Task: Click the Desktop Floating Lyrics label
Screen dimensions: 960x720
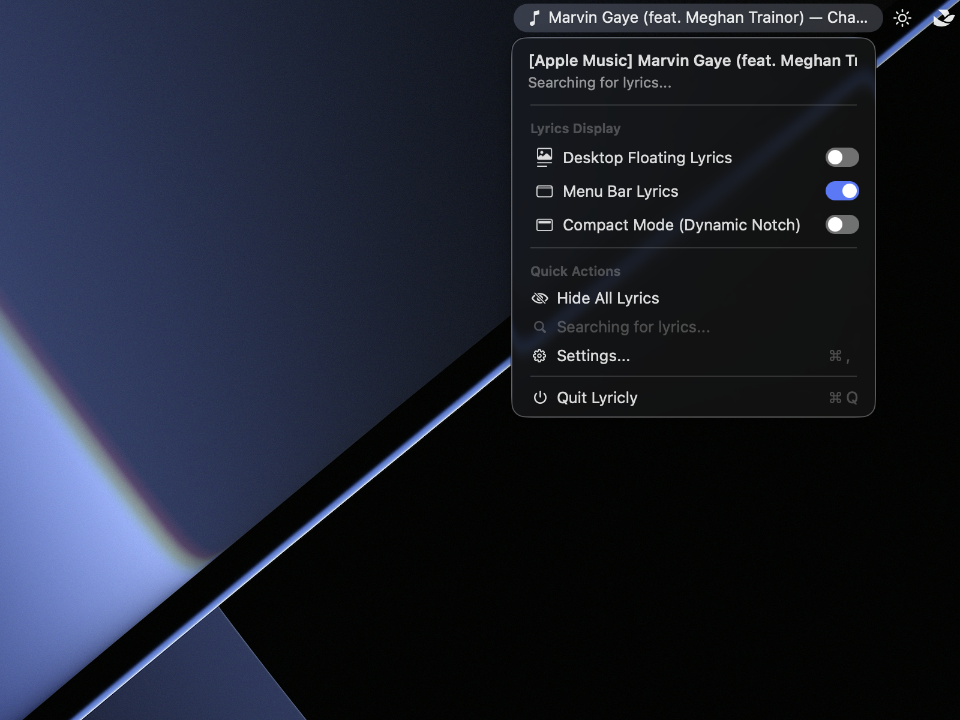Action: (x=647, y=158)
